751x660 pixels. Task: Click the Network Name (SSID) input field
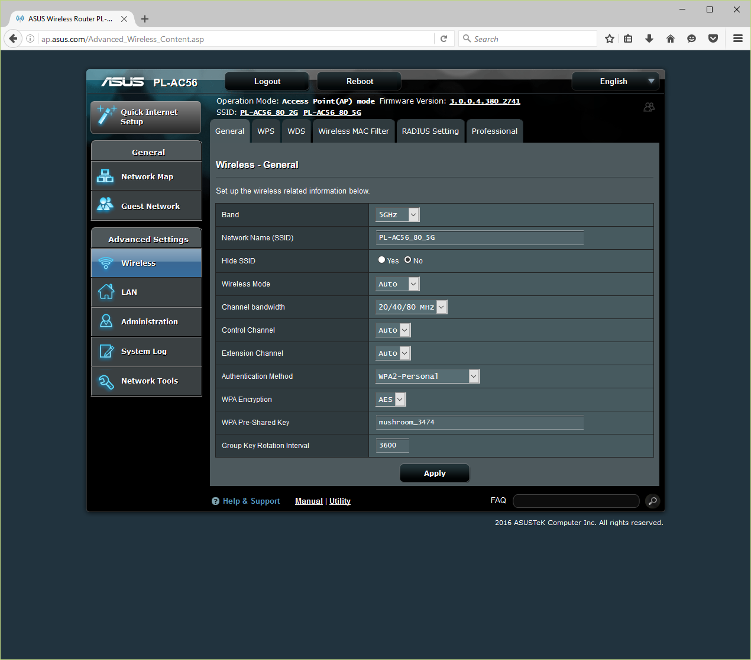[480, 238]
